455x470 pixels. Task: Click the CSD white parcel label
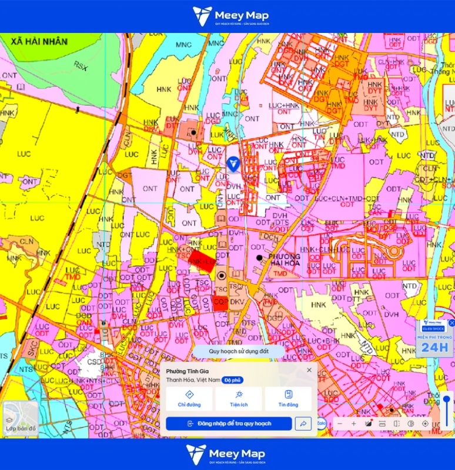[94, 362]
